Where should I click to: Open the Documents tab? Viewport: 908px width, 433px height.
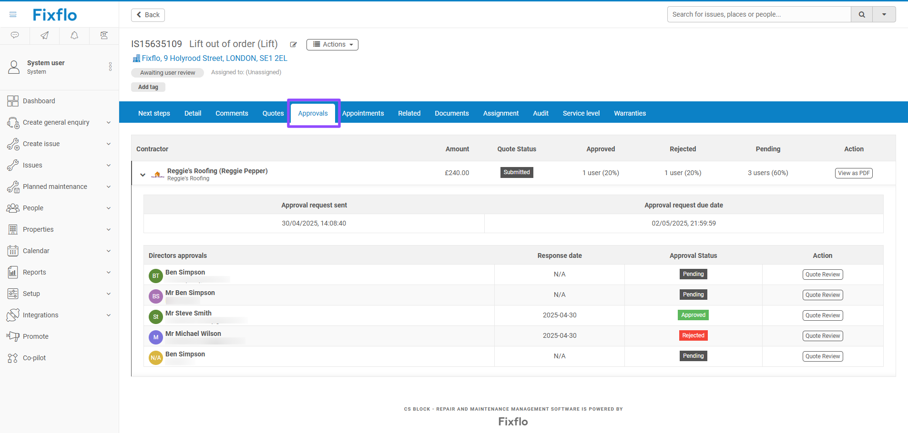[452, 113]
